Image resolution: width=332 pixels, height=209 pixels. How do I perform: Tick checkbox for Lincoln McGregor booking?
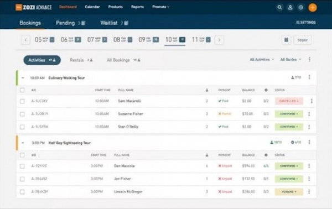[22, 192]
